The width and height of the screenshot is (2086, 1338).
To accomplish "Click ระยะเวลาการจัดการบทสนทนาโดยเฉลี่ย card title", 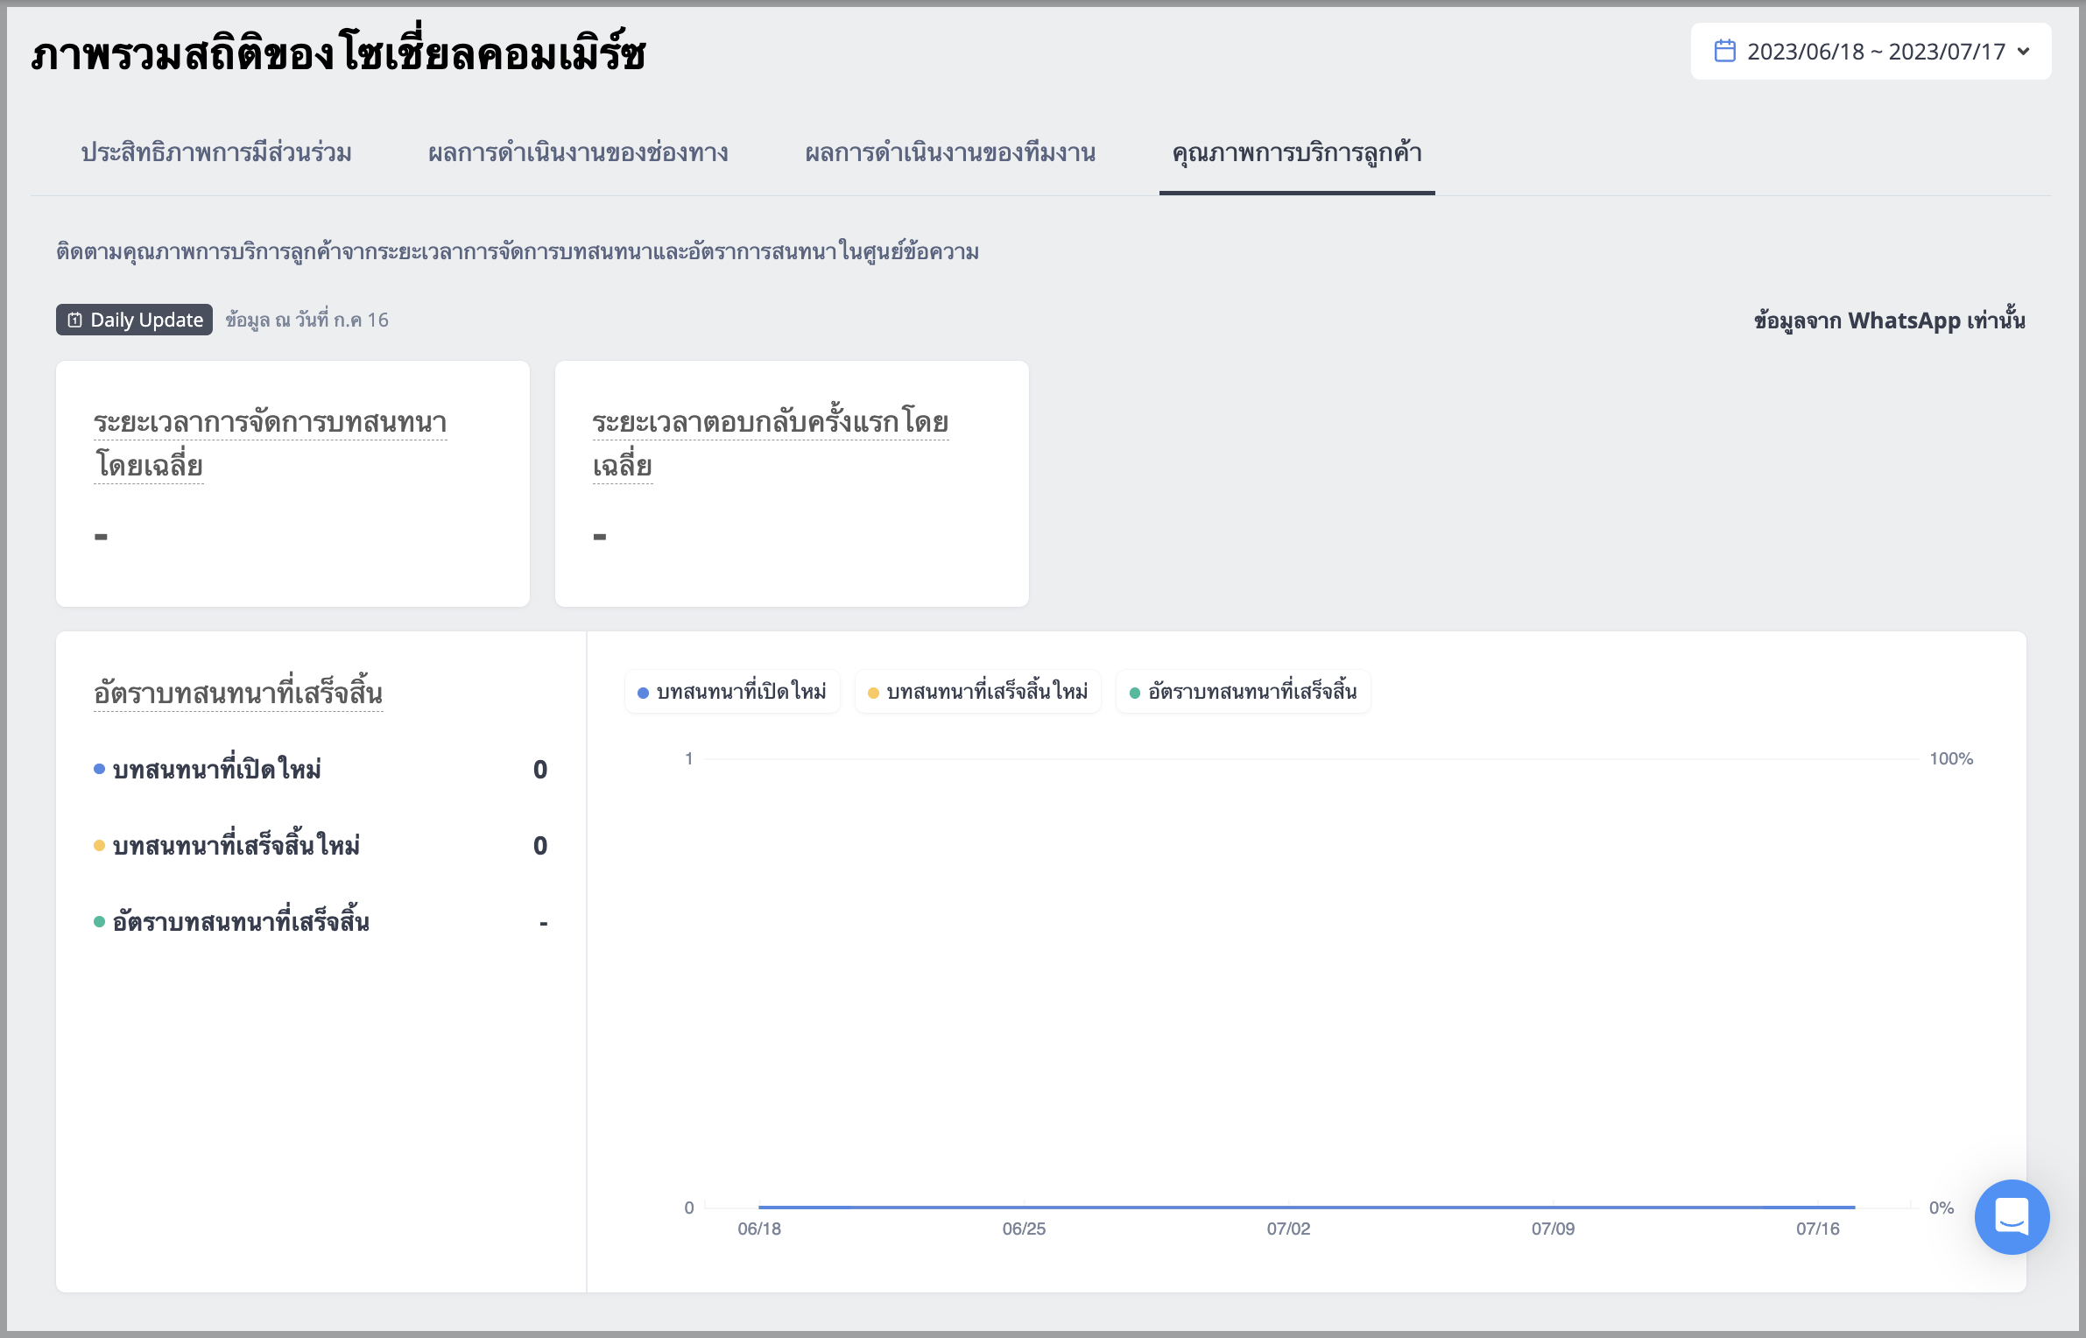I will [270, 444].
